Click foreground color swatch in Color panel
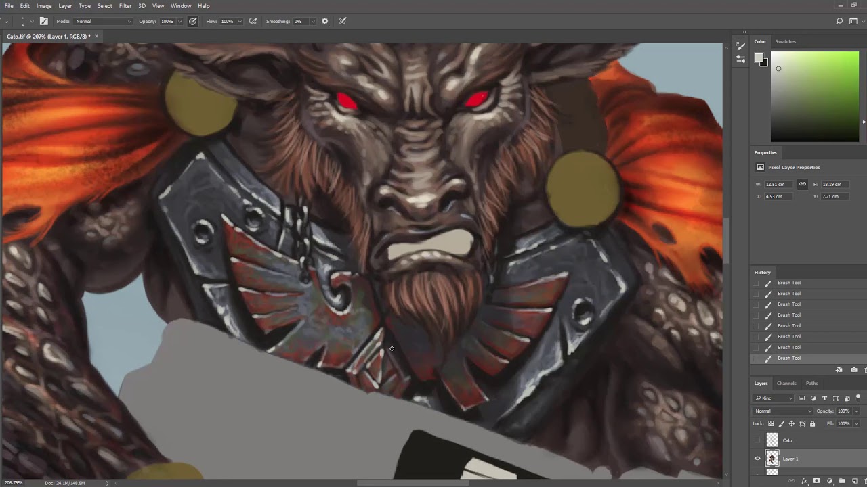Image resolution: width=867 pixels, height=487 pixels. pos(759,58)
